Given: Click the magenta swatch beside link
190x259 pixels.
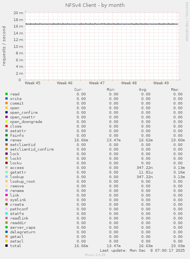Looking at the screenshot, I should (6, 195).
